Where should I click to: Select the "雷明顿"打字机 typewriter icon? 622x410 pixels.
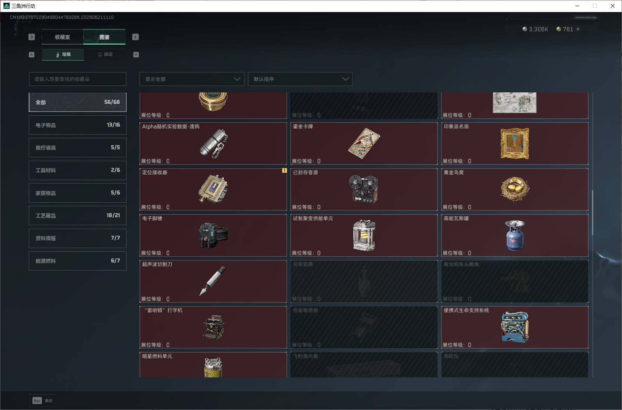[213, 327]
